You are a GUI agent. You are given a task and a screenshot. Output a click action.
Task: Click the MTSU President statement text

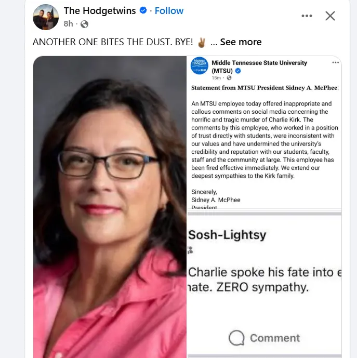pos(265,88)
